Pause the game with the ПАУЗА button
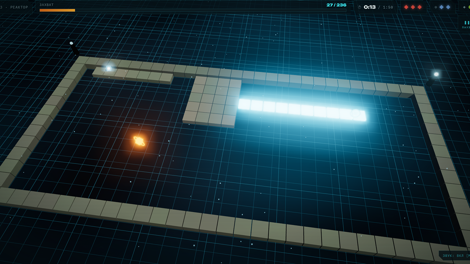470x264 pixels. [x=464, y=23]
